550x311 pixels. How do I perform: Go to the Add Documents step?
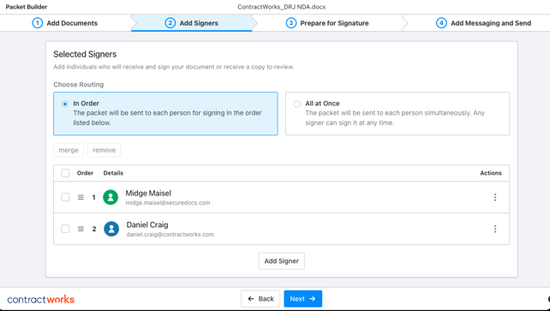65,23
